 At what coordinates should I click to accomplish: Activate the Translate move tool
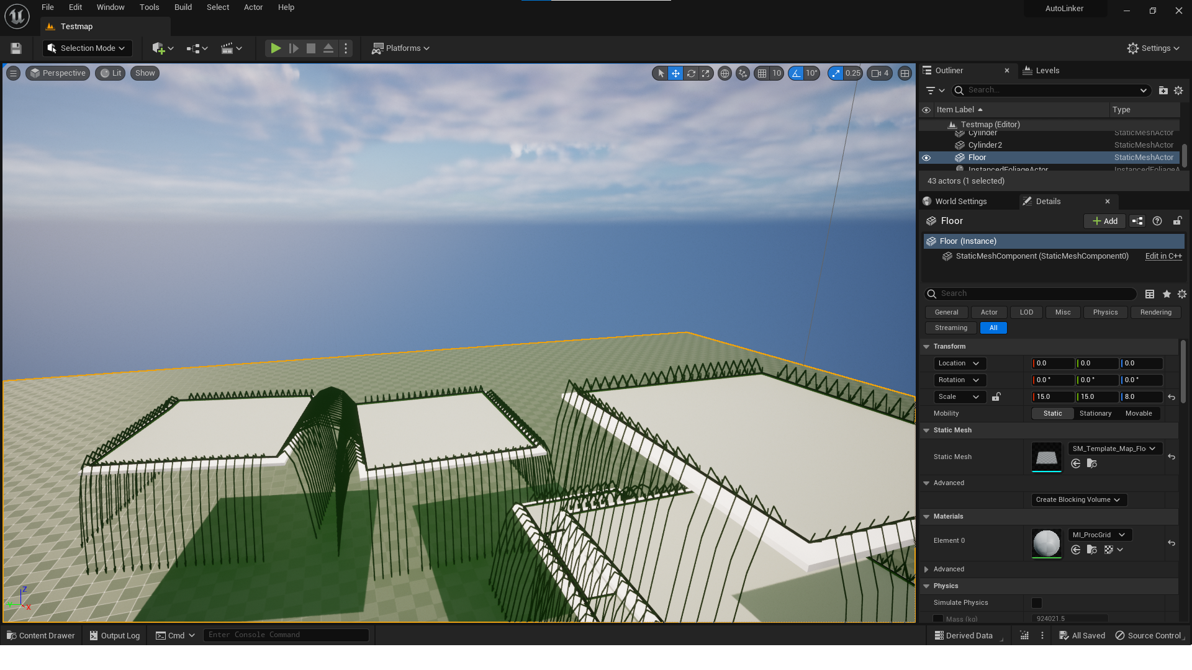(x=675, y=73)
